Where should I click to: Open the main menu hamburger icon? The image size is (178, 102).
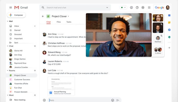point(11,7)
